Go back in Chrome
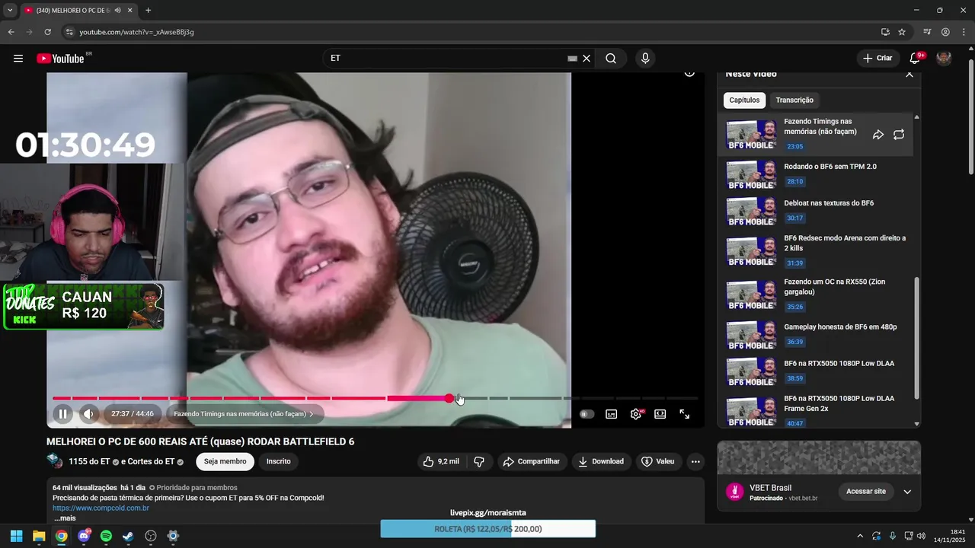975x548 pixels. [x=11, y=32]
